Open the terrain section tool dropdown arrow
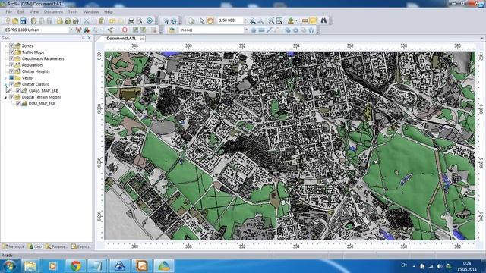This screenshot has width=486, height=273. [x=297, y=20]
